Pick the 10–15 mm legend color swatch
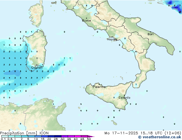This screenshot has height=140, width=182. click(x=38, y=136)
